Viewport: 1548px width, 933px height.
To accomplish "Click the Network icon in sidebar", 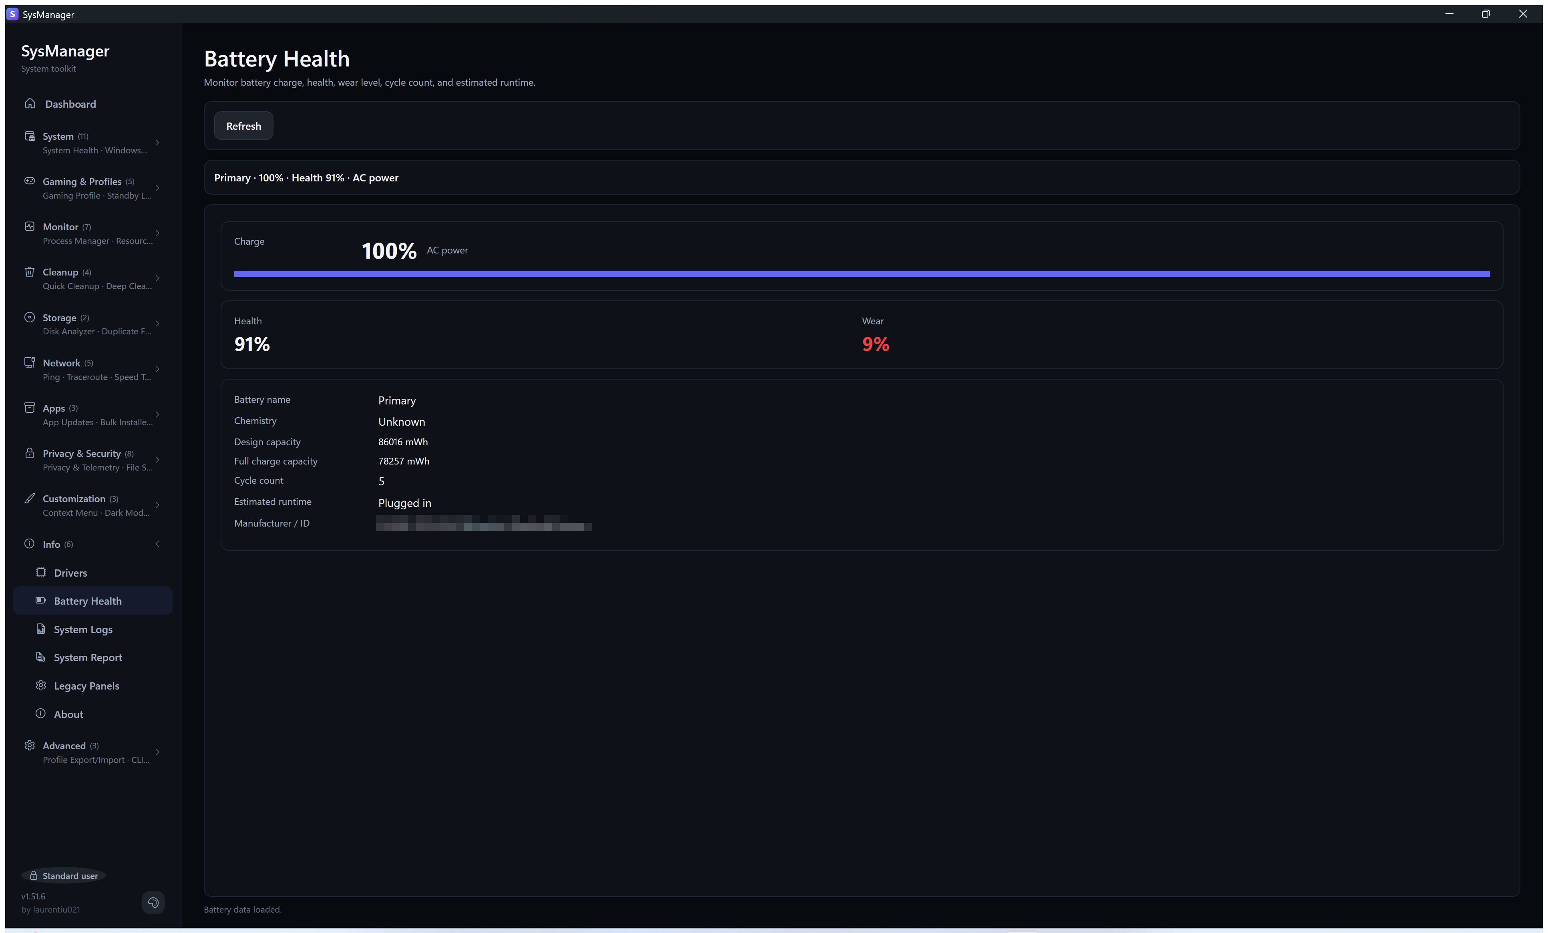I will coord(30,362).
